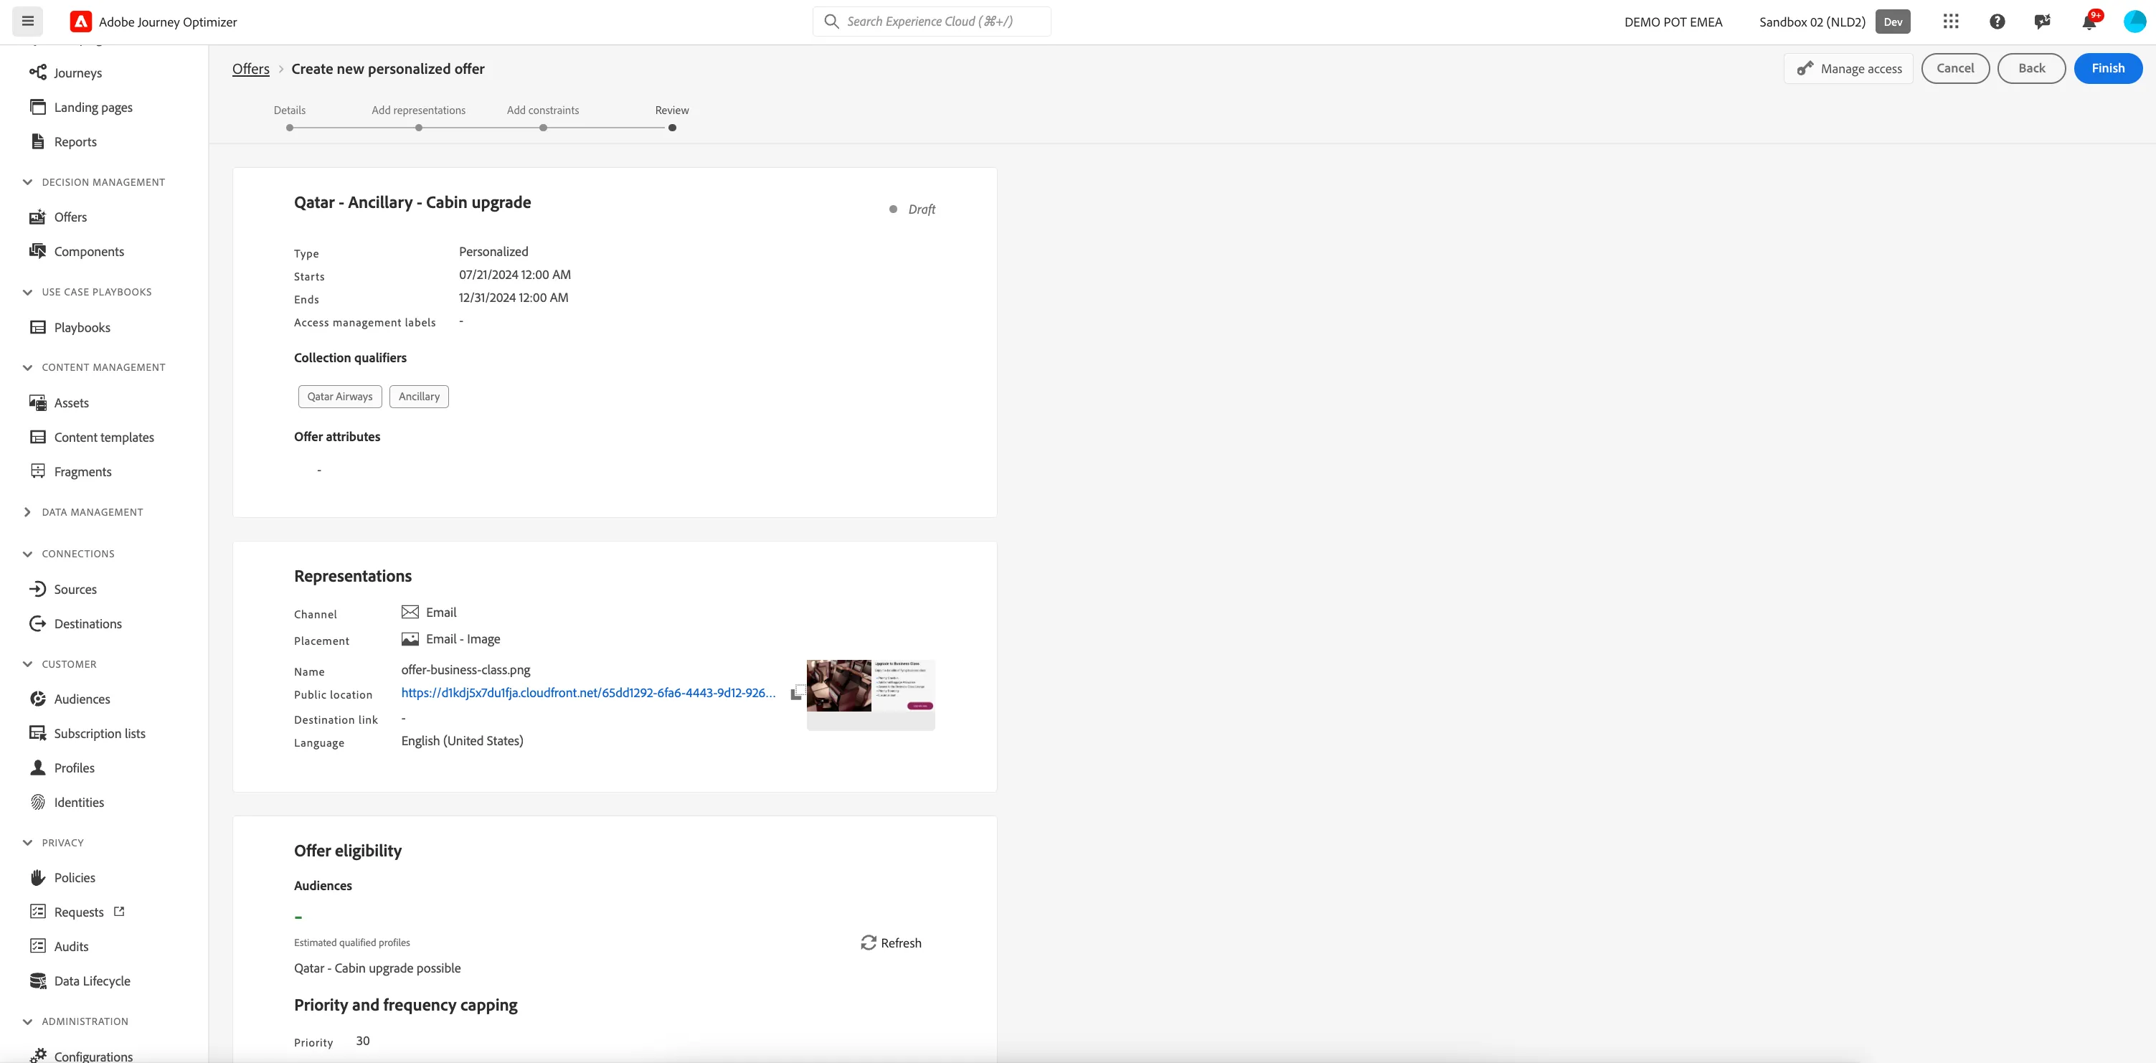Click the Audiences sidebar icon
This screenshot has height=1063, width=2156.
point(38,699)
